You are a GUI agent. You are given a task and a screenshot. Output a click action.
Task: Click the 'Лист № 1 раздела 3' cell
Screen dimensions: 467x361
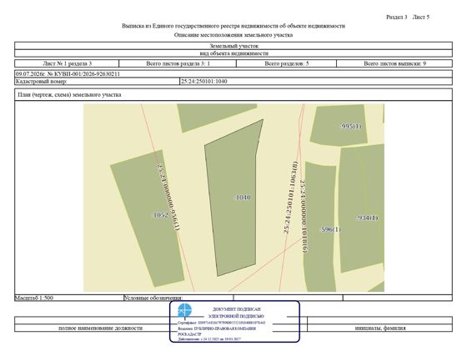pyautogui.click(x=67, y=63)
